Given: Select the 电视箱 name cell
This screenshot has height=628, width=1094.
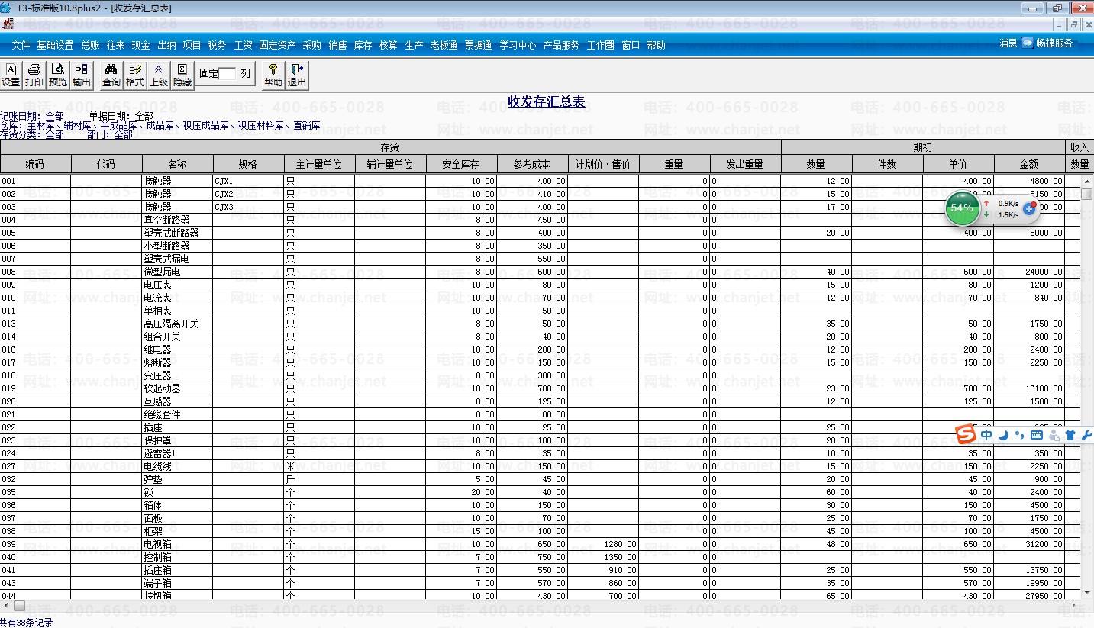Looking at the screenshot, I should (x=177, y=544).
